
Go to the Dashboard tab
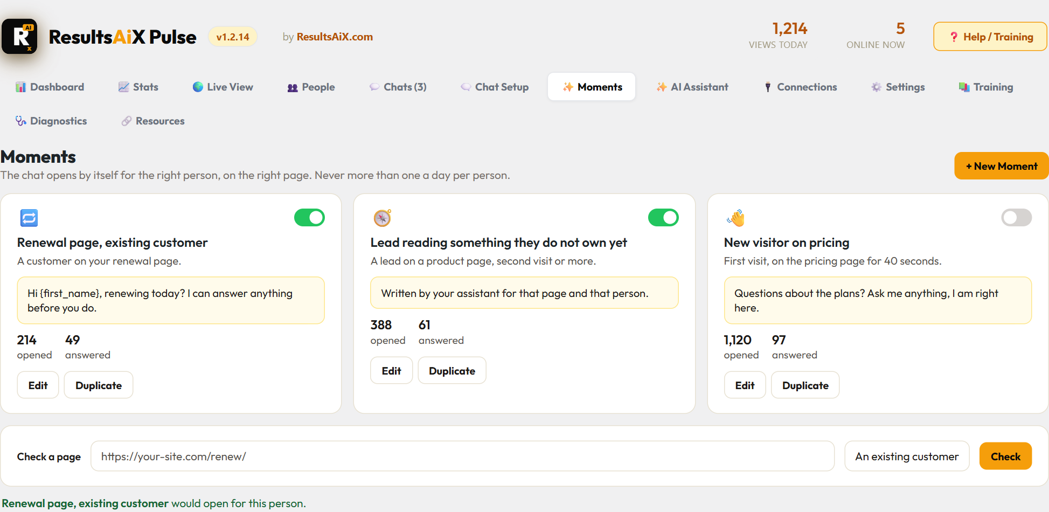[50, 87]
